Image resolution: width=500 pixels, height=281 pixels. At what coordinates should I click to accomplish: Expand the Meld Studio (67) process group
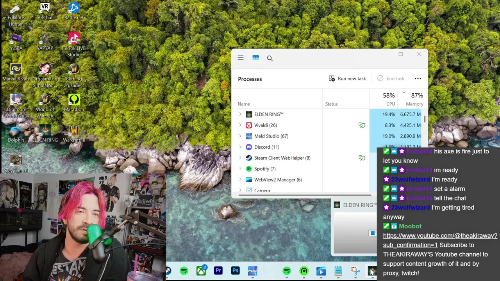tap(240, 136)
